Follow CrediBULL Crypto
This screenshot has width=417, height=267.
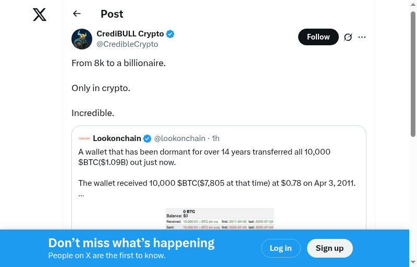pos(318,37)
